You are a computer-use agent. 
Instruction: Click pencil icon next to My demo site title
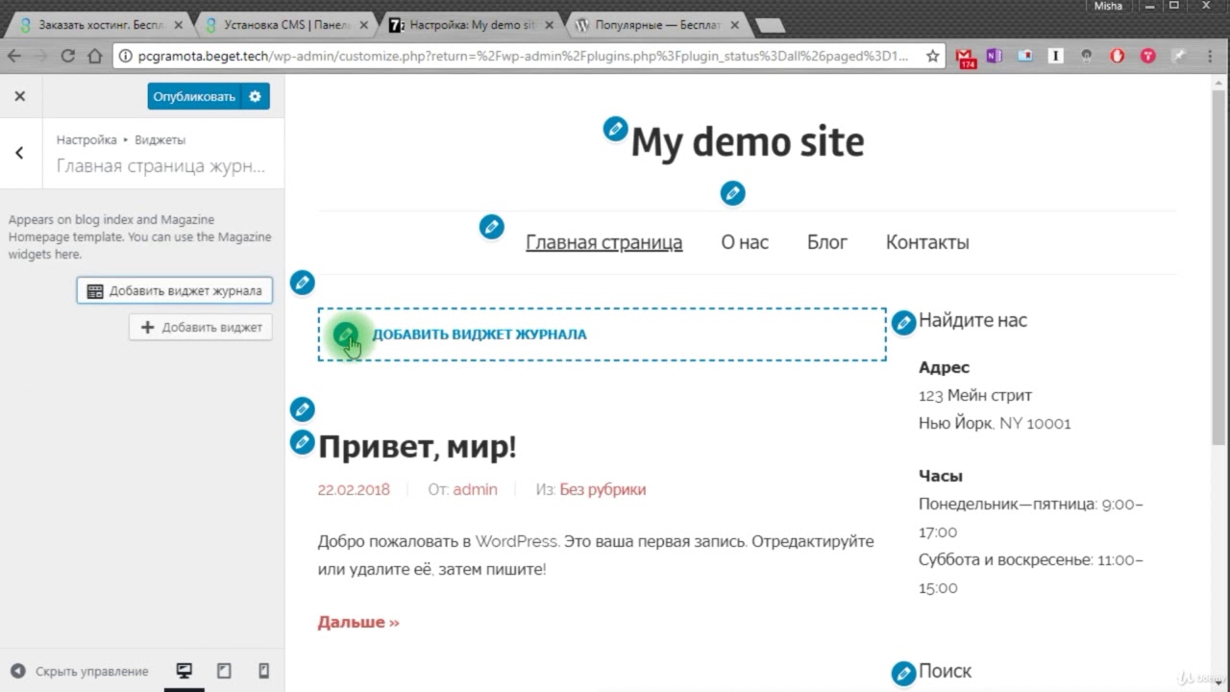[615, 129]
